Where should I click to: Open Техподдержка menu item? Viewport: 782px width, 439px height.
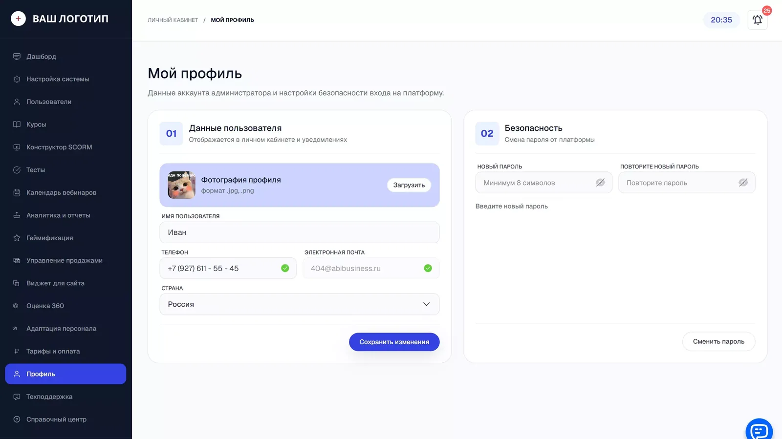tap(65, 397)
